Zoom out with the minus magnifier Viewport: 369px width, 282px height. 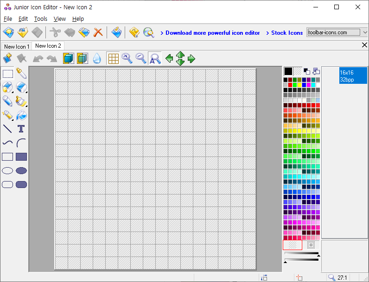coord(141,58)
